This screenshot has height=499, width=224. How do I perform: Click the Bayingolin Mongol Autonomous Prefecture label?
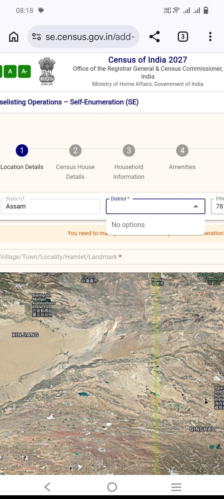44,305
